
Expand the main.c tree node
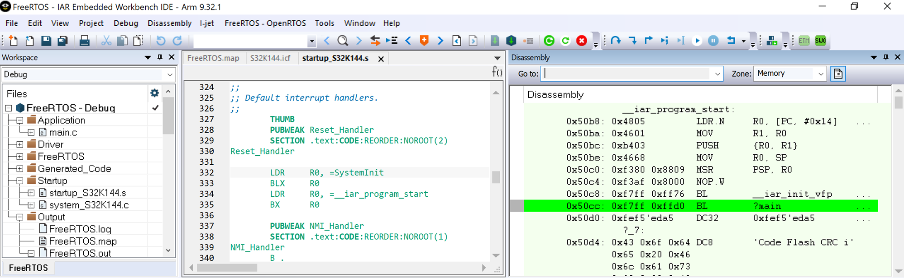point(31,133)
